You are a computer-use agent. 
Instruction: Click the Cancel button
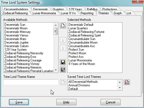pos(110,102)
